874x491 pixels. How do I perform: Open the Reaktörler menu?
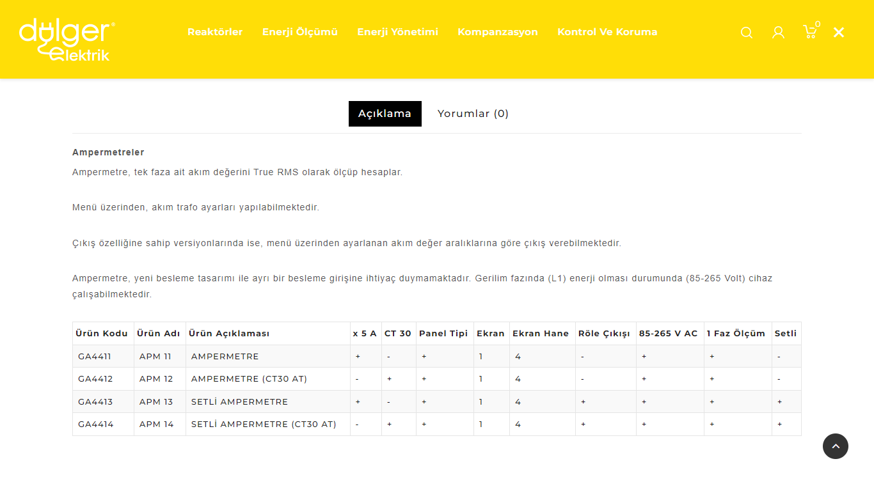[x=215, y=32]
